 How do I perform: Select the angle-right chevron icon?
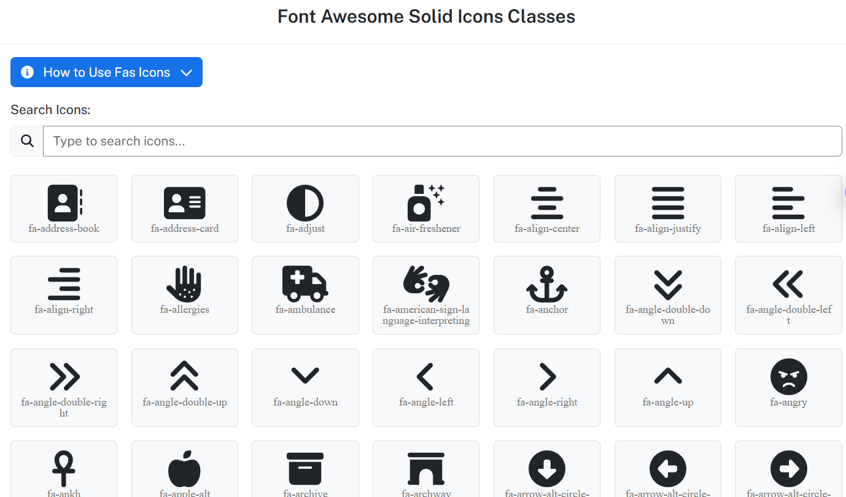[x=548, y=377]
